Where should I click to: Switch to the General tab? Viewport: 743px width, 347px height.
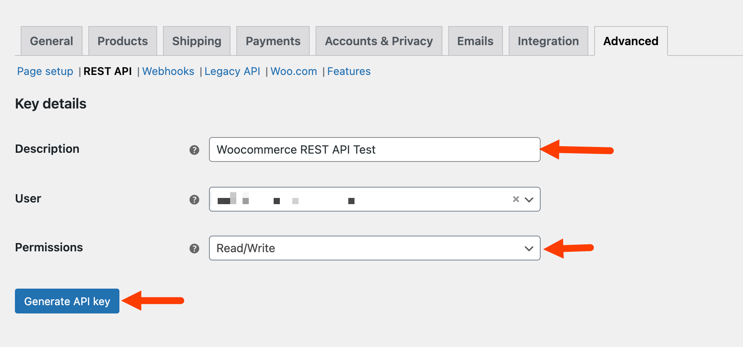tap(51, 41)
